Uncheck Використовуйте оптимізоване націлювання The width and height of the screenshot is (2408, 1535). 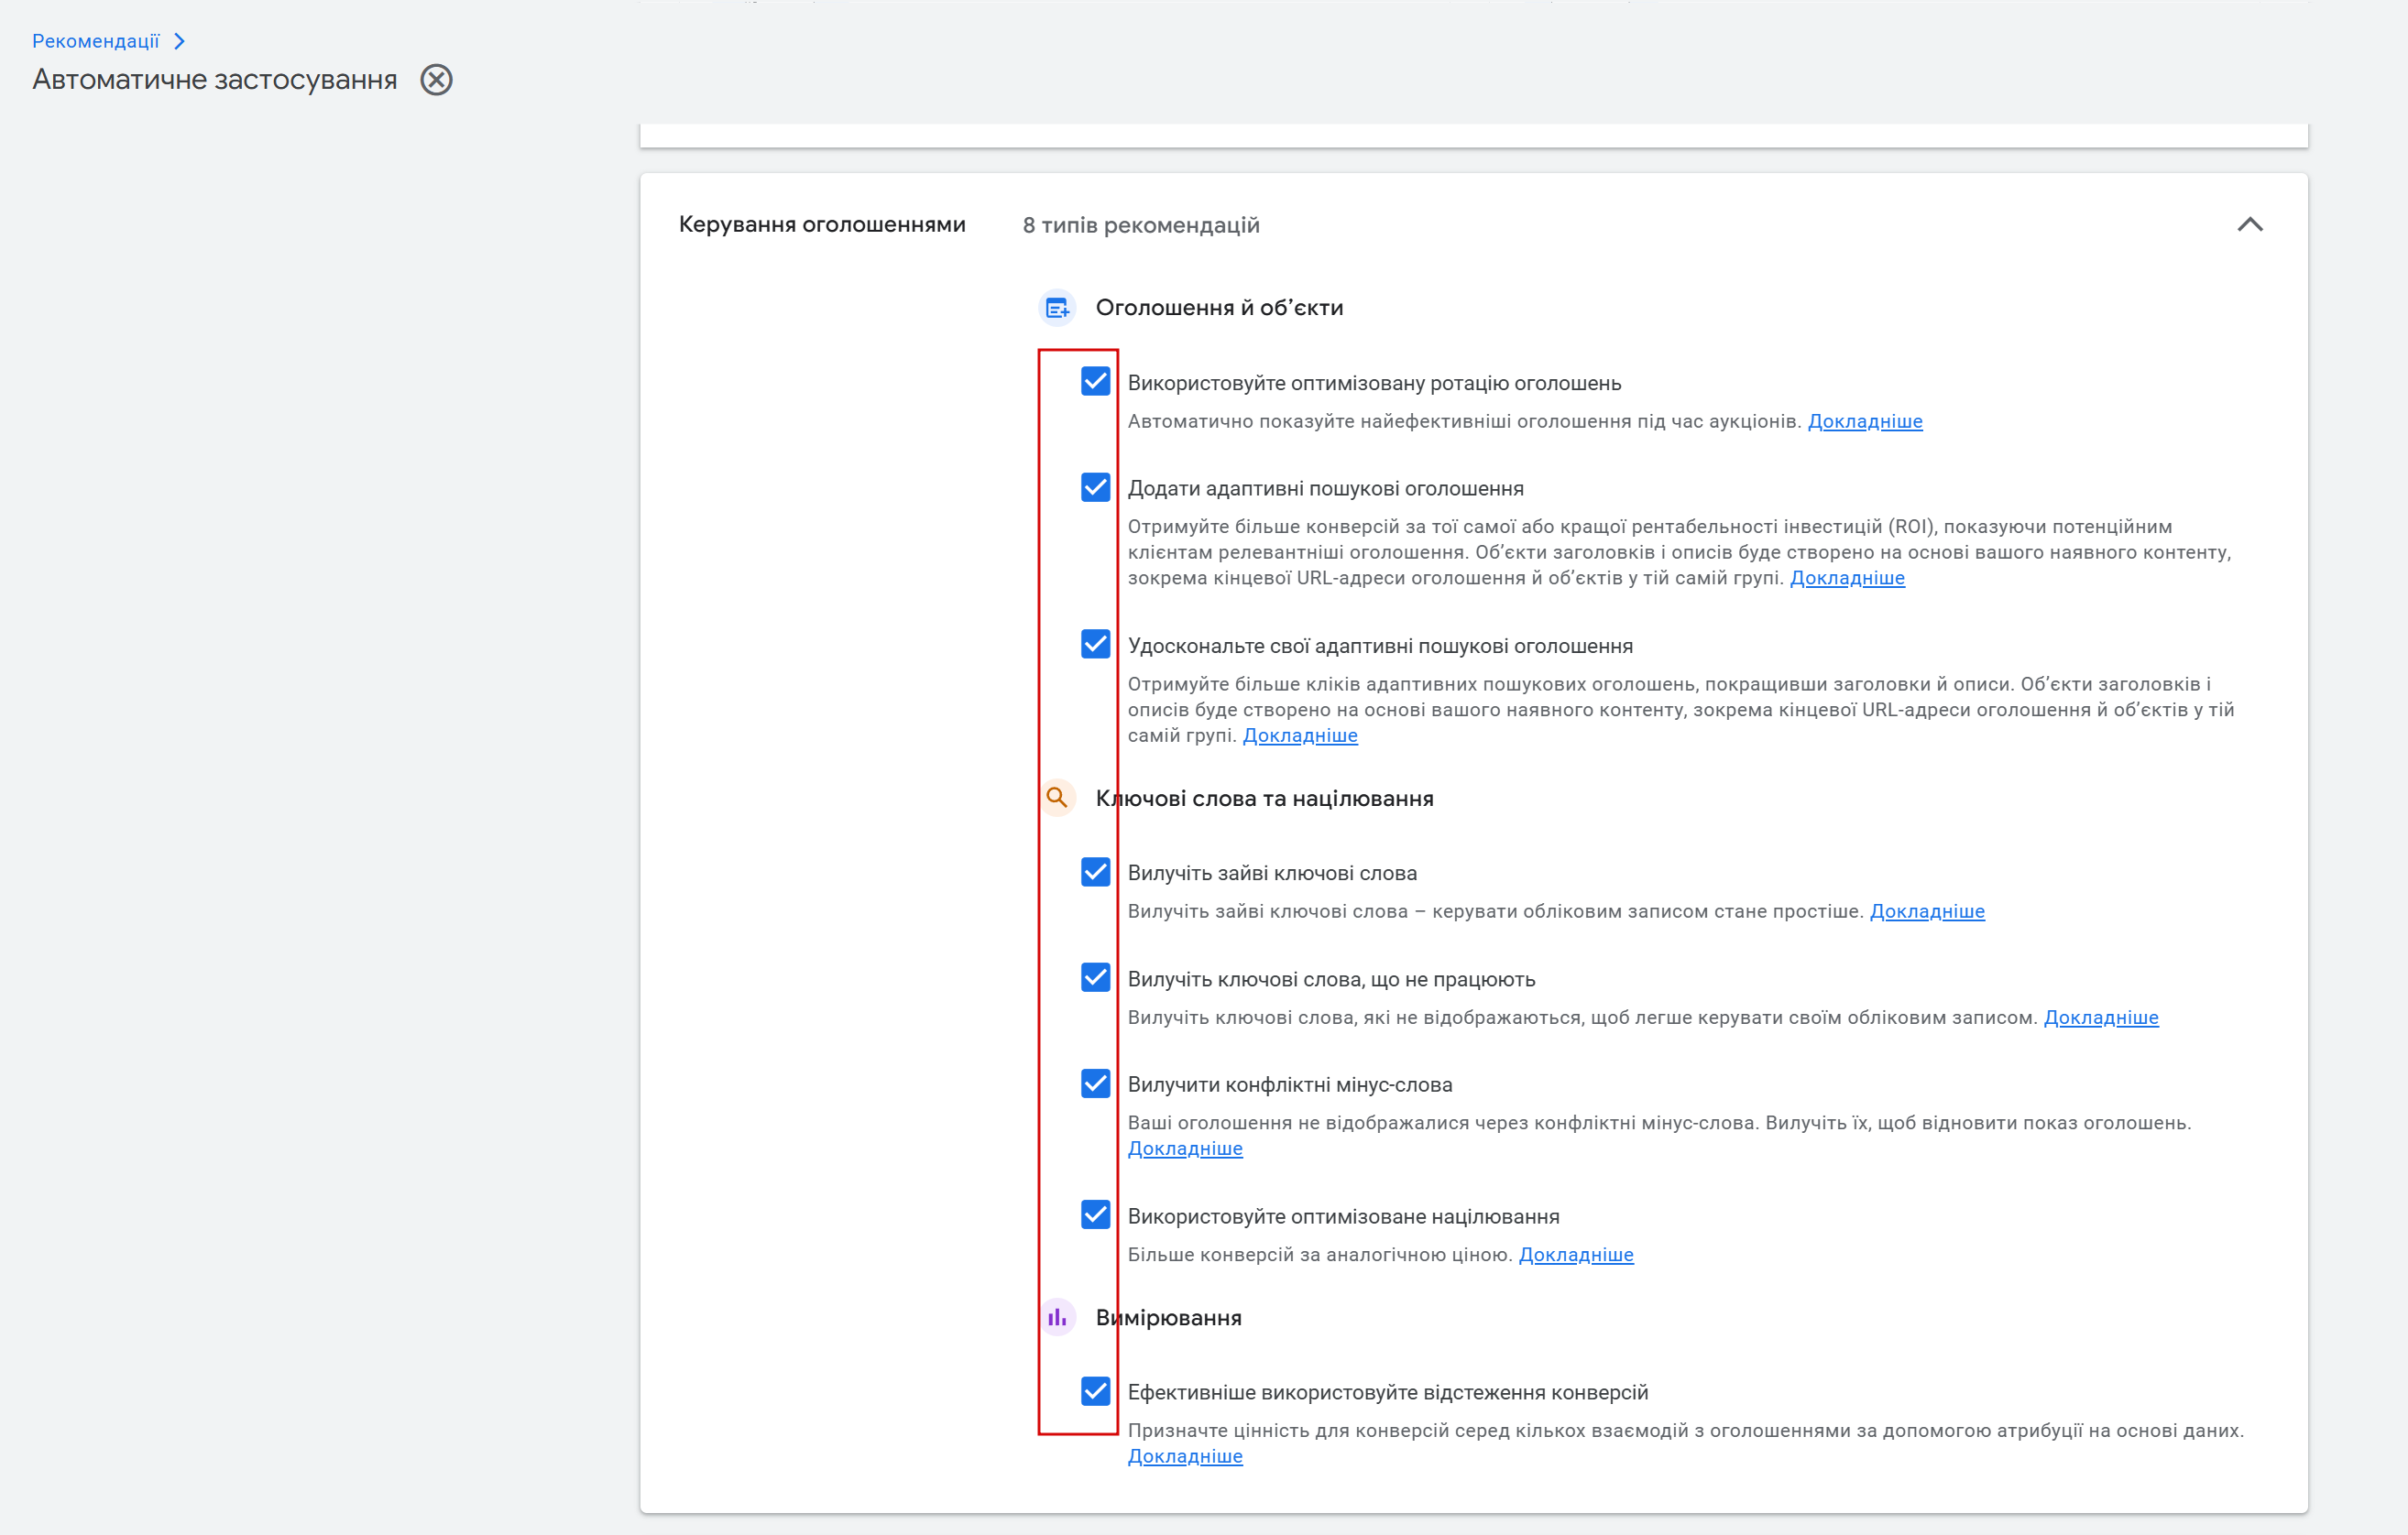[1095, 1214]
